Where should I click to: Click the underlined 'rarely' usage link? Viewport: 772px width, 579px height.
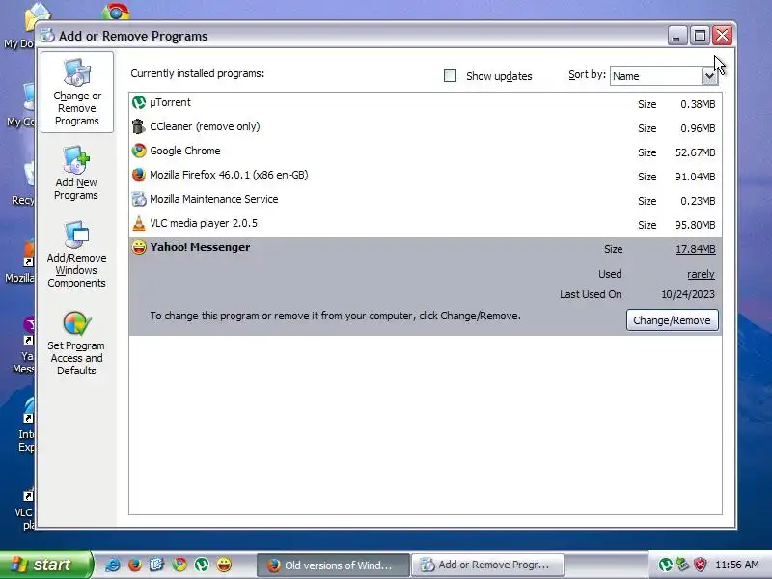702,274
